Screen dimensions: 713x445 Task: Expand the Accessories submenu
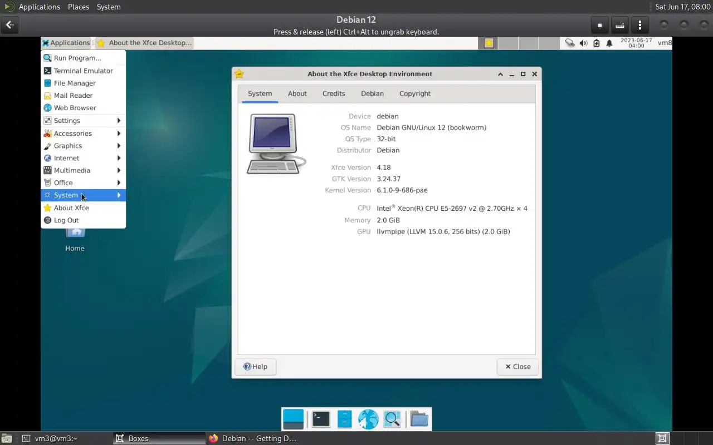click(84, 133)
